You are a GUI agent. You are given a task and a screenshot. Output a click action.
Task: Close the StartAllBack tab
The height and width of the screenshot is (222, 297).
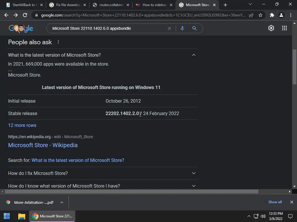coord(41,5)
